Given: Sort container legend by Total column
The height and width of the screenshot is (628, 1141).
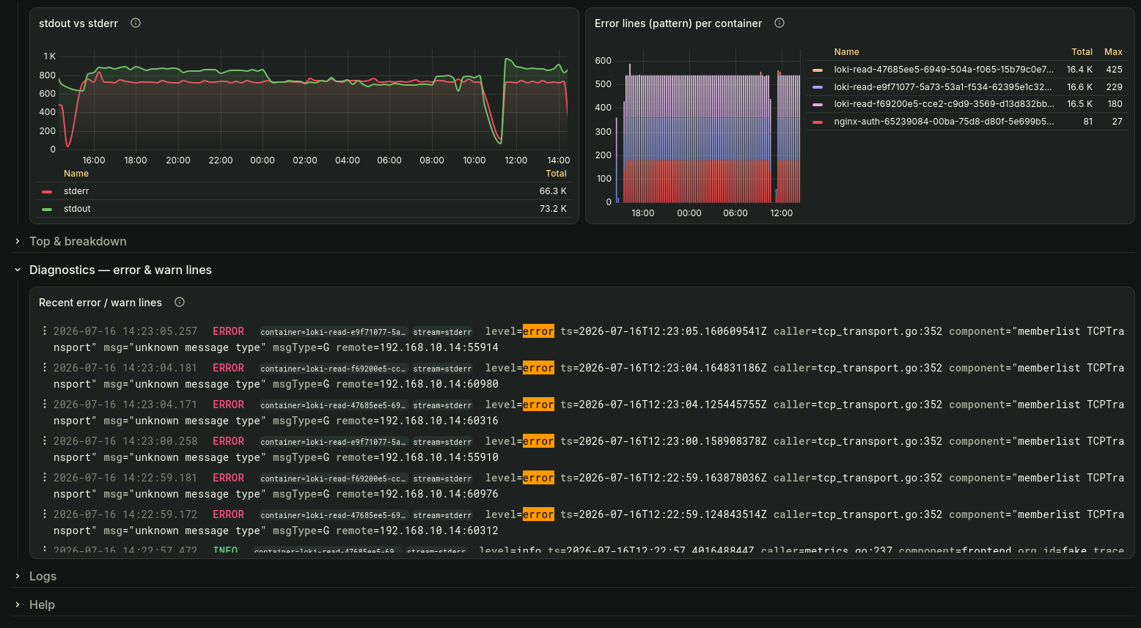Looking at the screenshot, I should [x=1082, y=52].
